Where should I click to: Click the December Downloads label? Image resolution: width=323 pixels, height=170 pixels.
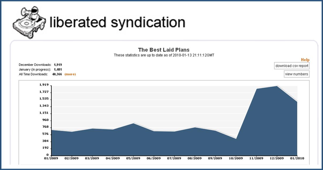(x=35, y=65)
